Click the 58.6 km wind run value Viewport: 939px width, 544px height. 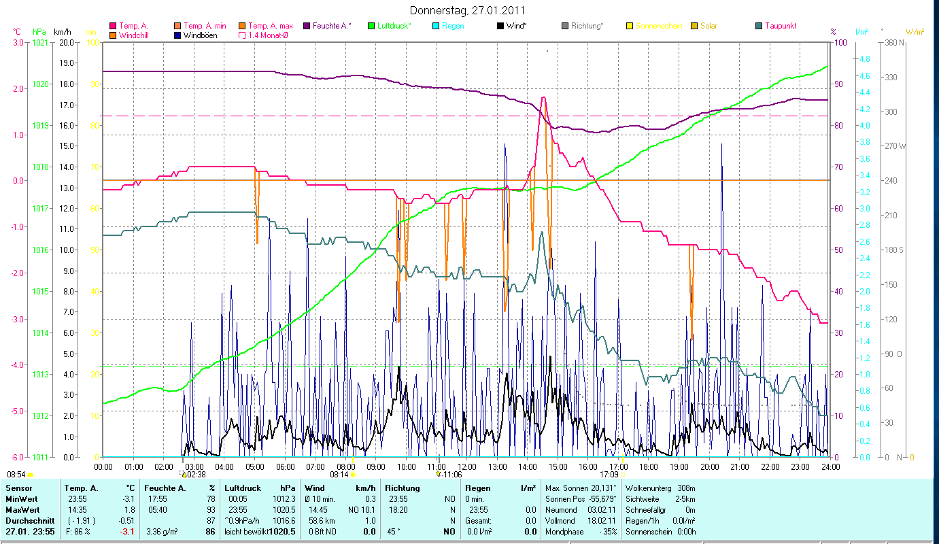(322, 520)
